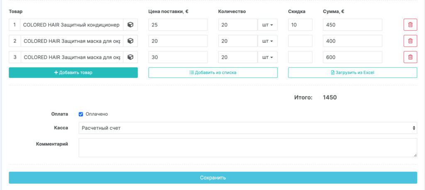Open the Касса dropdown Расчетный счет
The width and height of the screenshot is (425, 190).
pyautogui.click(x=248, y=128)
